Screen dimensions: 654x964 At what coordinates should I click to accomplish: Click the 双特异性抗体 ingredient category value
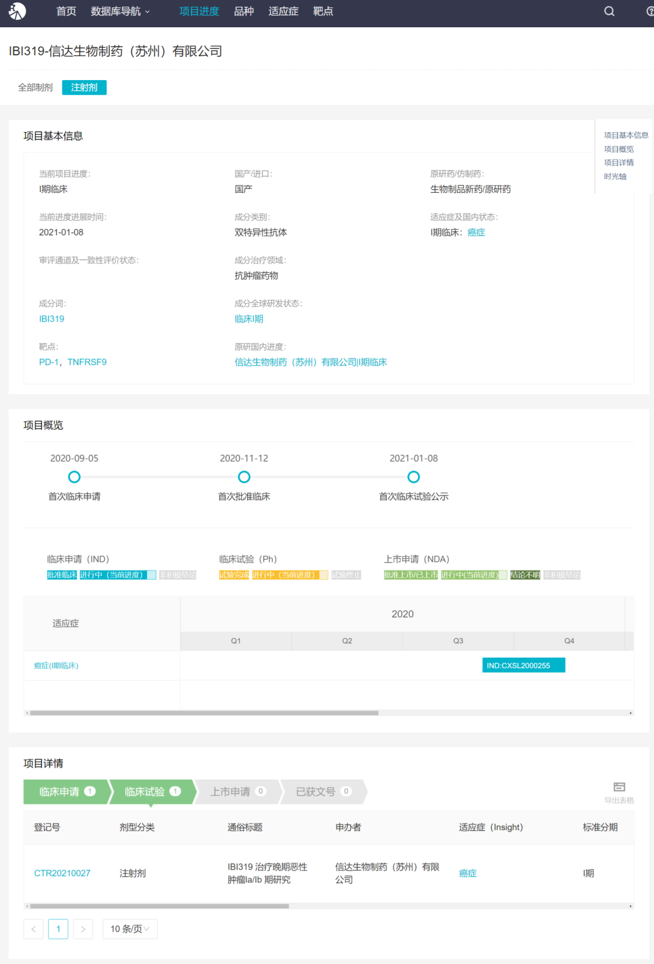pos(261,232)
